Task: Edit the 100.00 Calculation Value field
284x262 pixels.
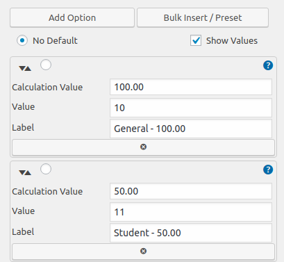Action: [191, 87]
